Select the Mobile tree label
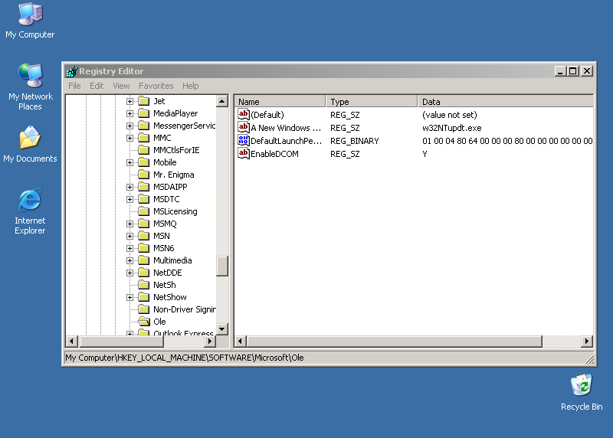The height and width of the screenshot is (438, 613). coord(165,162)
